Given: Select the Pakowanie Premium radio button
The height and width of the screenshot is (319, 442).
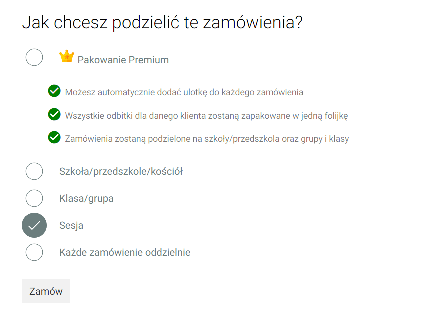Looking at the screenshot, I should coord(34,57).
